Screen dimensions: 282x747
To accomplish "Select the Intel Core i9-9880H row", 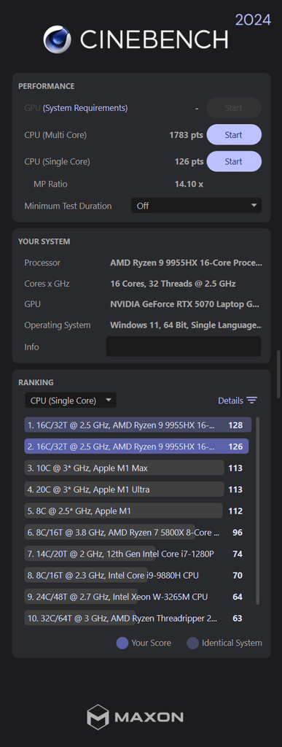I will point(136,575).
